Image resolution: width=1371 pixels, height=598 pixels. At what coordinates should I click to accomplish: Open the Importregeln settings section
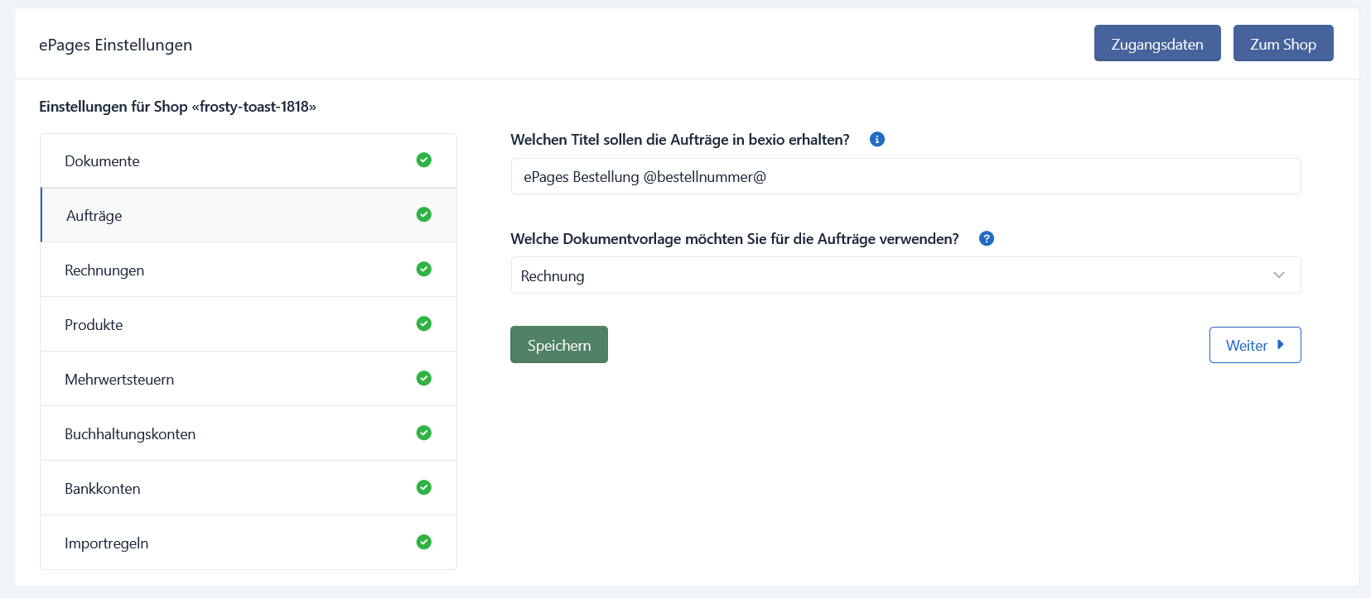(x=249, y=543)
